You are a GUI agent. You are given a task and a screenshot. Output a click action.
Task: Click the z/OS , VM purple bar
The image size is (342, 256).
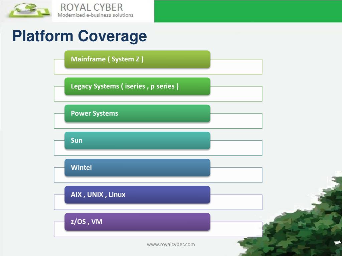point(137,222)
